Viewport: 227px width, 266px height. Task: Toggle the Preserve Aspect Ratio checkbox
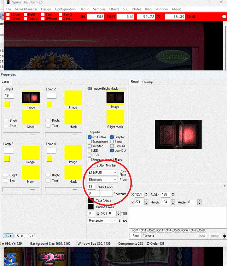coord(90,160)
